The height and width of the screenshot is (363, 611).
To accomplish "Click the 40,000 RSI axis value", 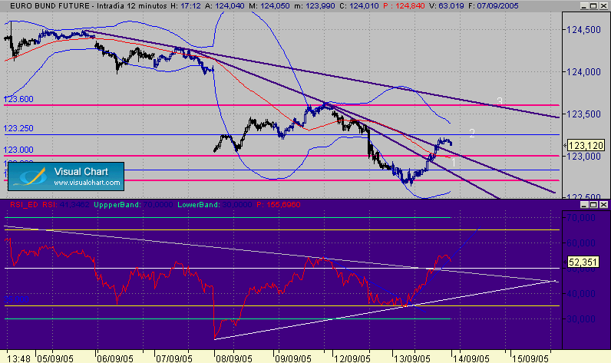I will pos(581,294).
